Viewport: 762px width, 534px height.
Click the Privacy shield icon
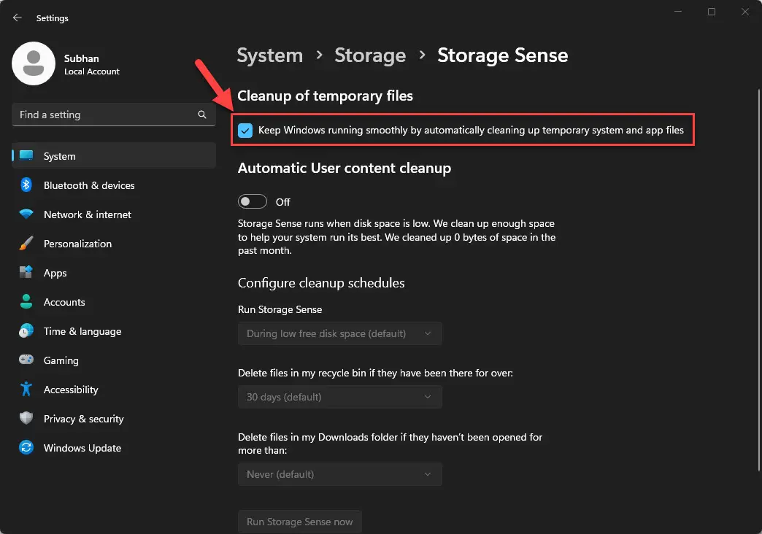coord(26,418)
